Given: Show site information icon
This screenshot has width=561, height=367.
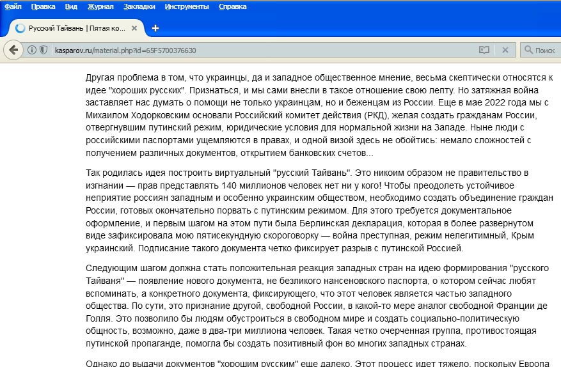Looking at the screenshot, I should pyautogui.click(x=32, y=50).
